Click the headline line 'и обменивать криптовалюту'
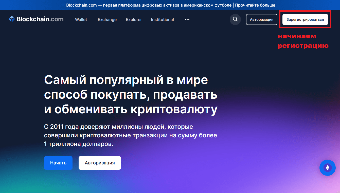340x193 pixels. pyautogui.click(x=131, y=109)
